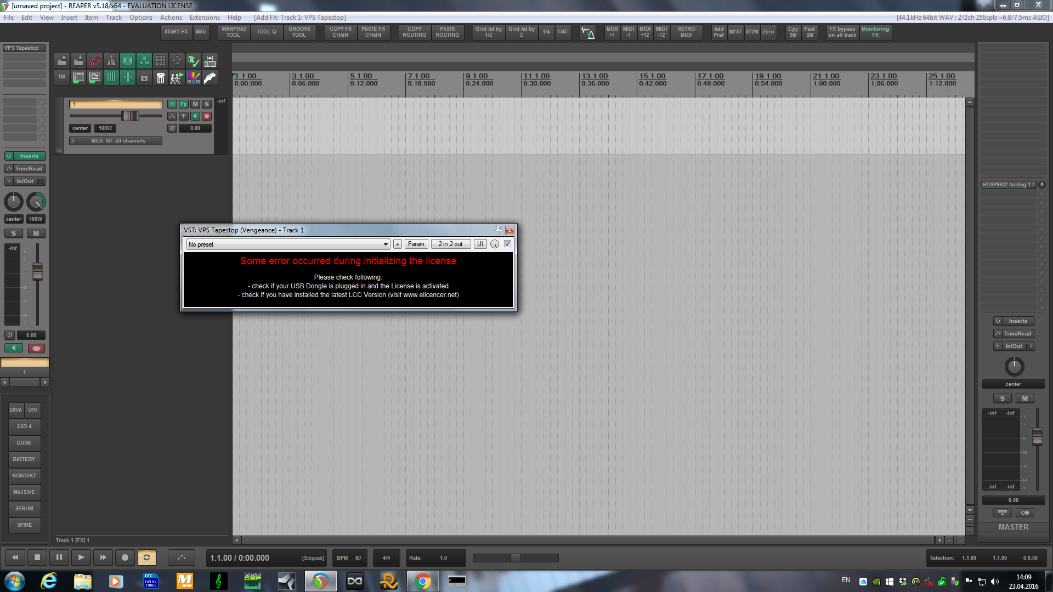Screen dimensions: 1053x592
Task: Click the chip with checkmark icon
Action: [193, 61]
